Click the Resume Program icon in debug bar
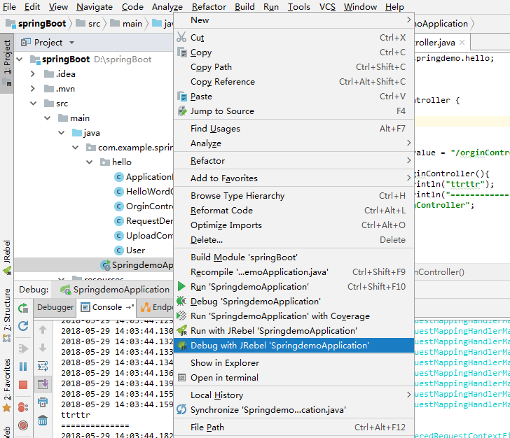The image size is (510, 438). tap(23, 348)
